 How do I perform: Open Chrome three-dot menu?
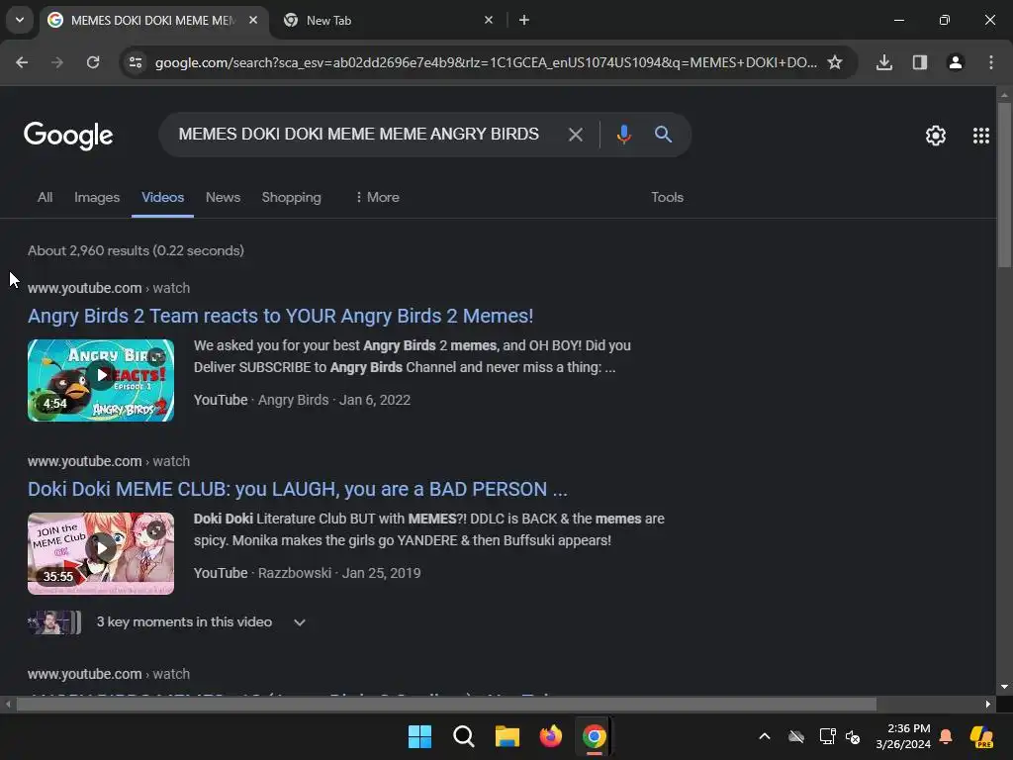click(991, 62)
